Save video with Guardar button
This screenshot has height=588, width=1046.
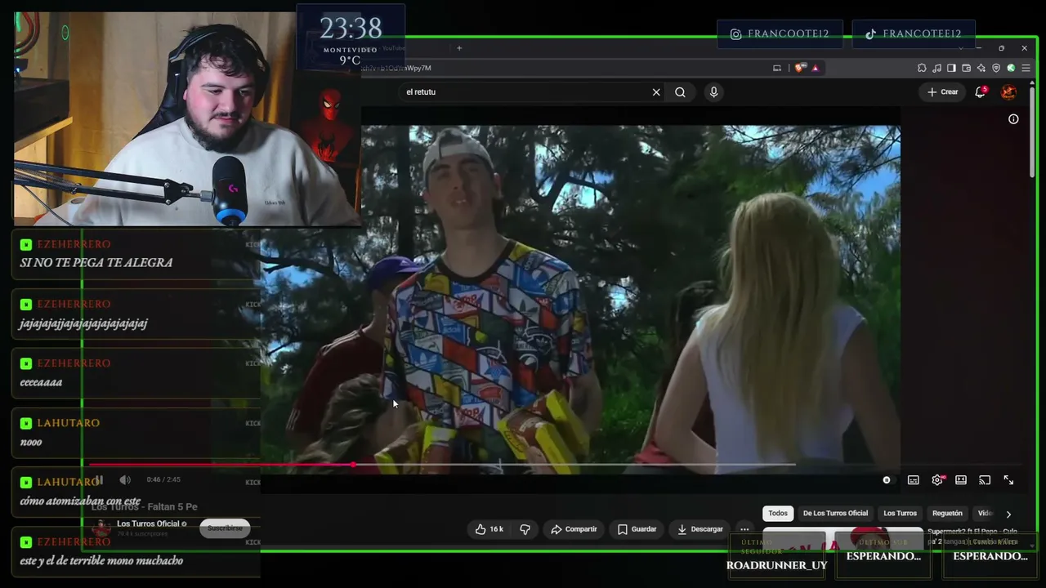coord(637,529)
